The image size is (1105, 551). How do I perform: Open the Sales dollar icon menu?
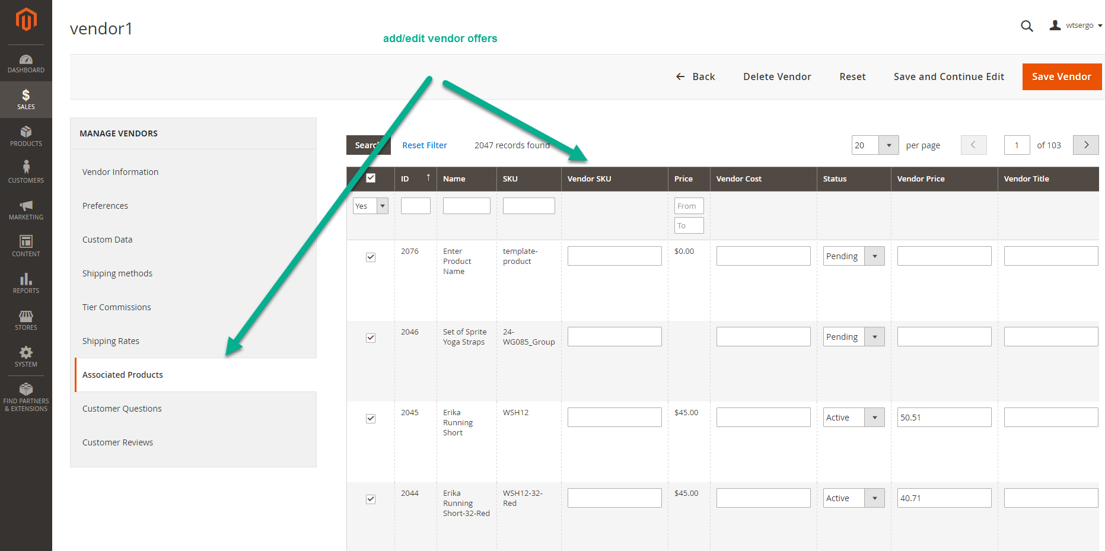pyautogui.click(x=26, y=100)
